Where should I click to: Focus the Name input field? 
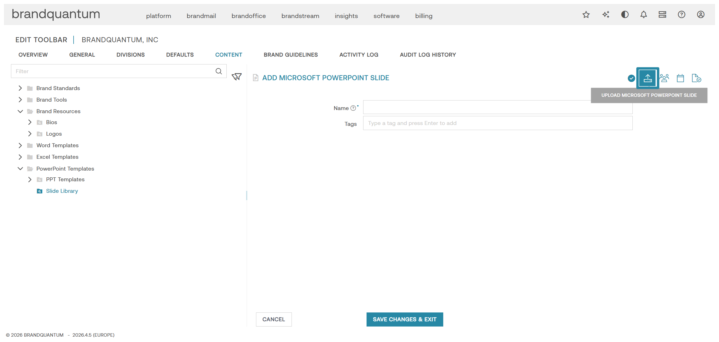pyautogui.click(x=498, y=107)
